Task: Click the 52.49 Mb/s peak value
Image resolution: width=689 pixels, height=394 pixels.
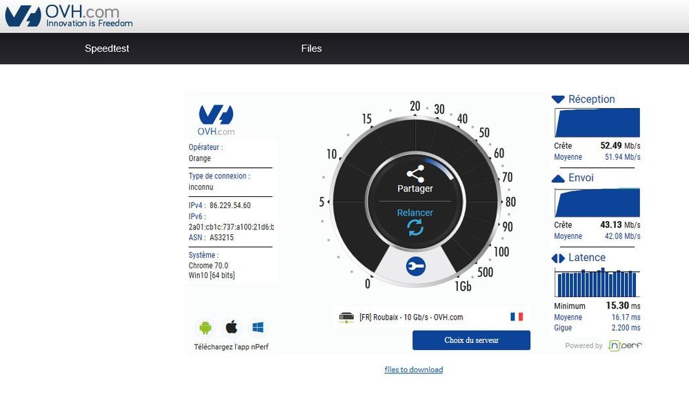Action: point(620,145)
